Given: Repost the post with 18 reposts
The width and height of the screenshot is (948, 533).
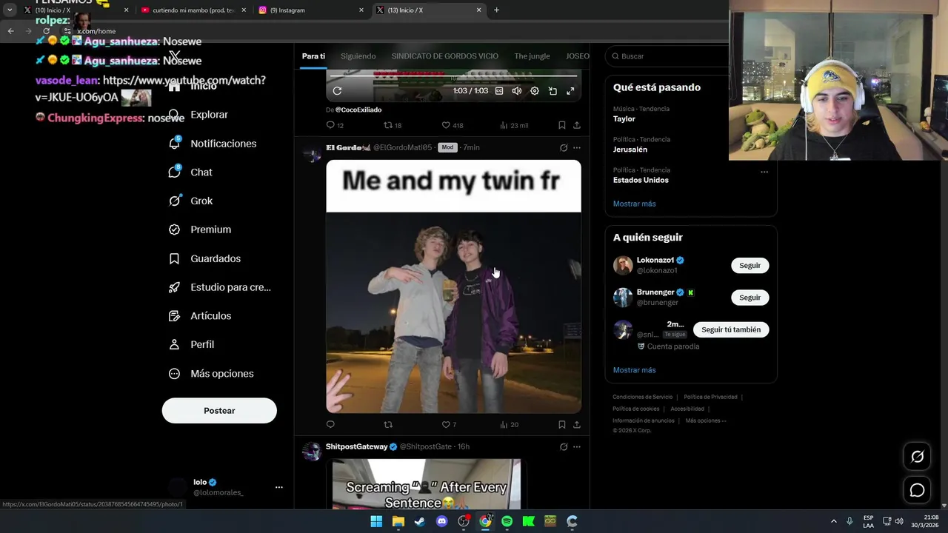Looking at the screenshot, I should pyautogui.click(x=393, y=125).
